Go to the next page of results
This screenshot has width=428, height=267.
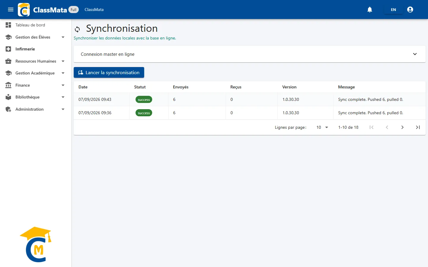click(x=402, y=127)
